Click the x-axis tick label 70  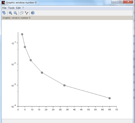(x=116, y=110)
